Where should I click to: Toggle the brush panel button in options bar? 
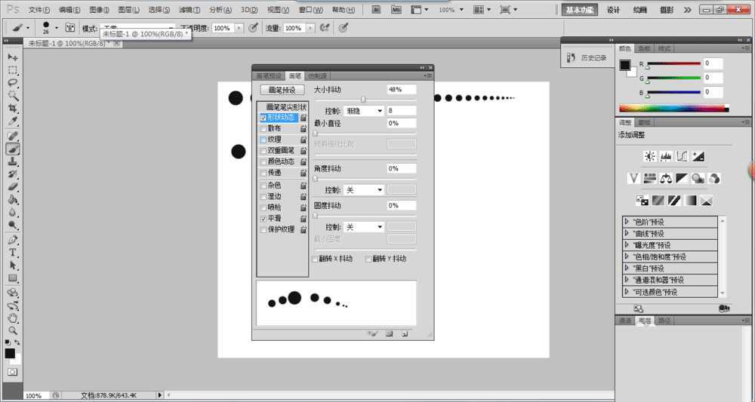[x=70, y=27]
